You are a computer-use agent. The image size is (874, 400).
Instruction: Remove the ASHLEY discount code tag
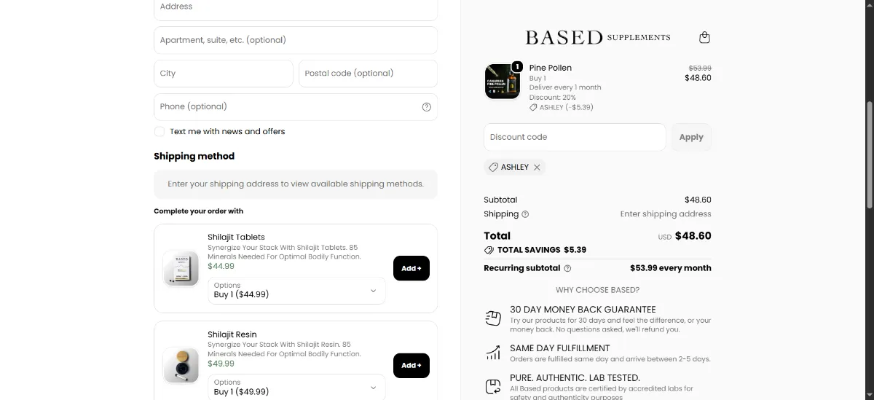[x=537, y=167]
